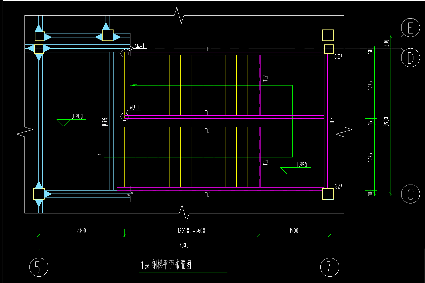Select the column square at axis C and 7
Image resolution: width=425 pixels, height=283 pixels.
(328, 194)
